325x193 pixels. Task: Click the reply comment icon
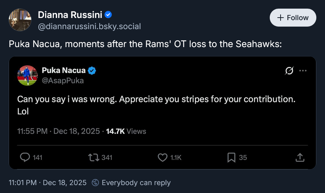[x=25, y=157]
